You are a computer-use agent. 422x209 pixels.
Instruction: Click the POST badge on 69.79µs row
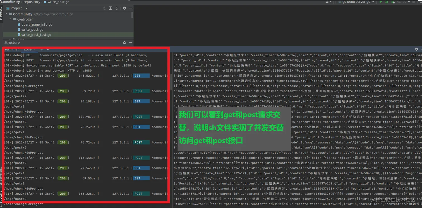click(141, 91)
